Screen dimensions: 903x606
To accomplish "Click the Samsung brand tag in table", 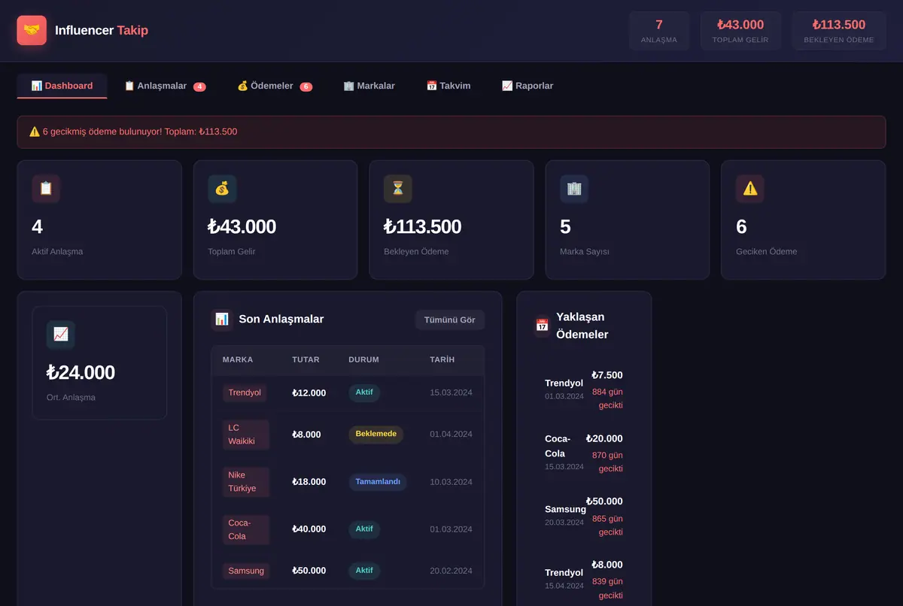I will 246,571.
